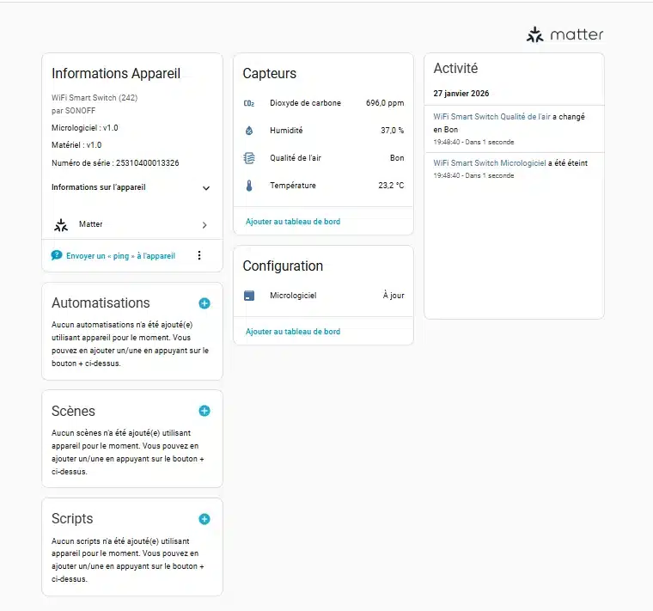Add a scene with the plus icon
This screenshot has width=653, height=611.
(x=204, y=411)
